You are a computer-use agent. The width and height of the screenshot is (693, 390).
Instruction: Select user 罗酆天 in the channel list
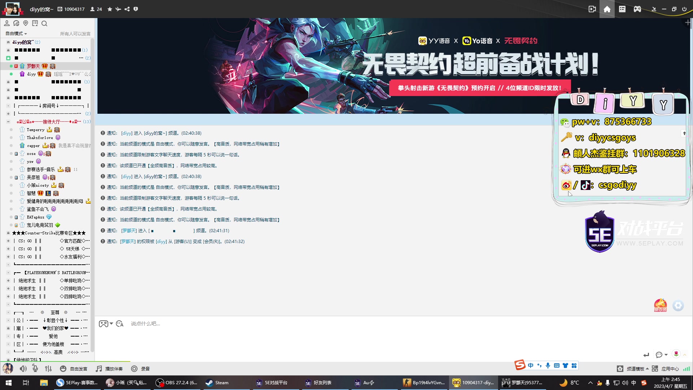[33, 66]
